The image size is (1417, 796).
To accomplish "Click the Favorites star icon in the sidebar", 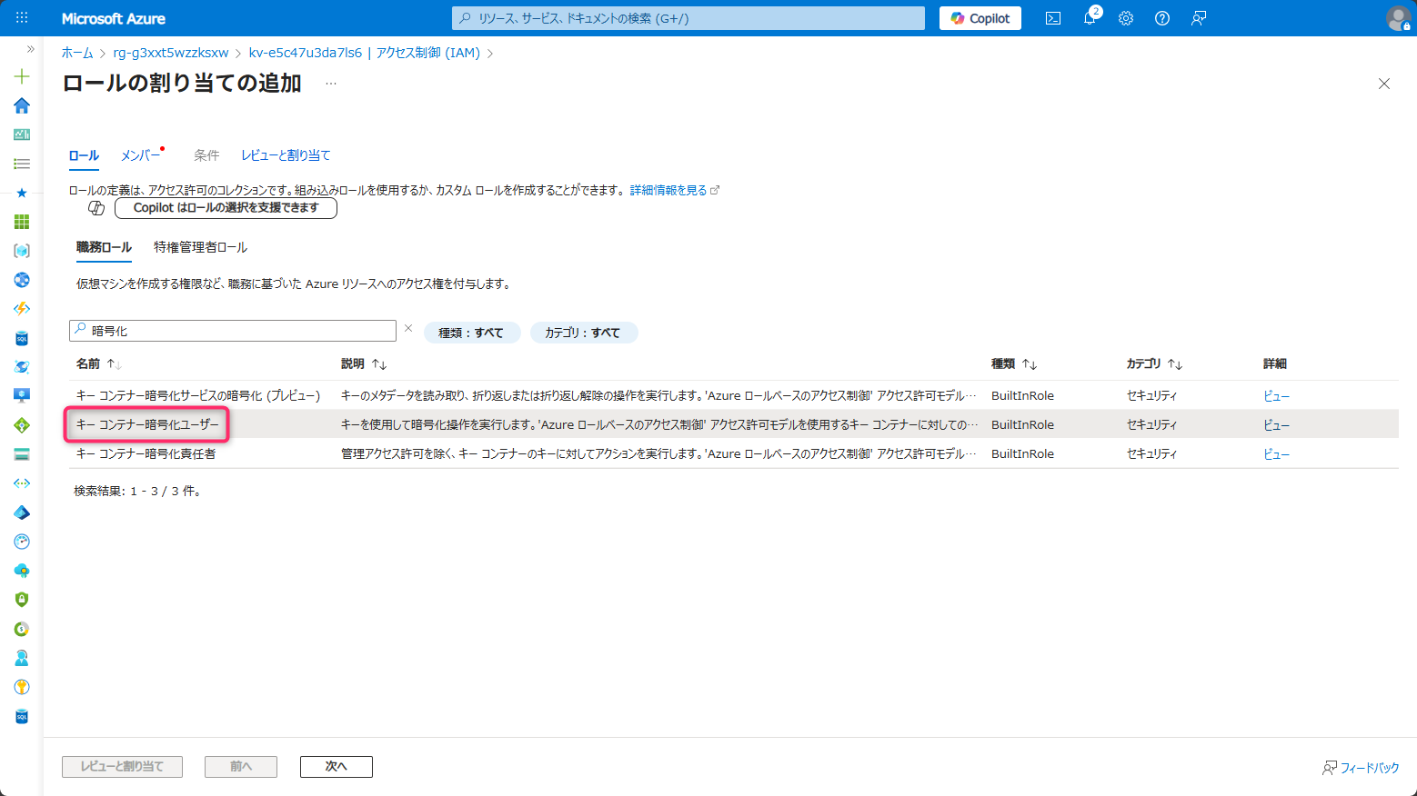I will (x=21, y=192).
